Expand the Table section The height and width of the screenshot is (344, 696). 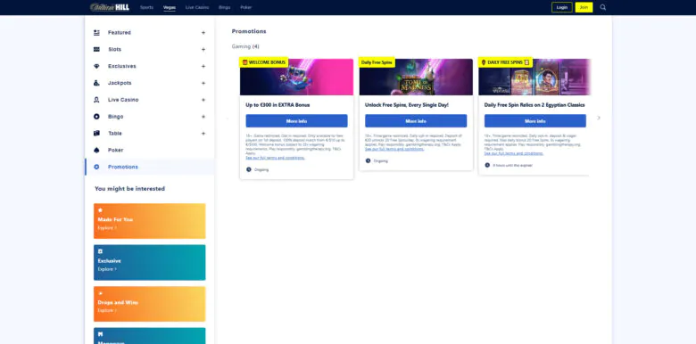[203, 134]
